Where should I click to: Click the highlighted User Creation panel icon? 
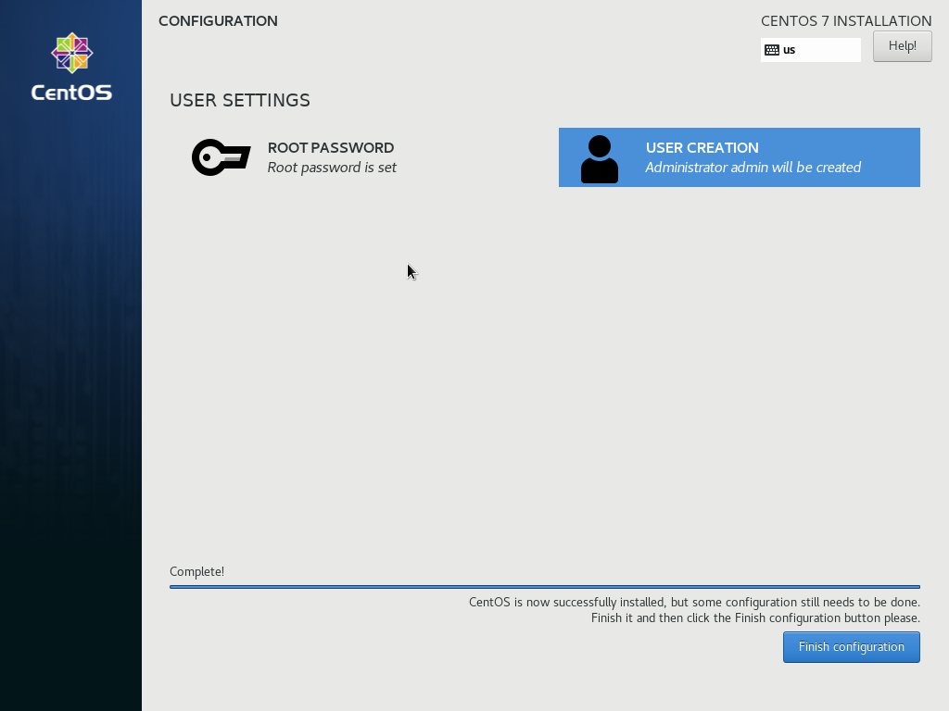tap(599, 157)
